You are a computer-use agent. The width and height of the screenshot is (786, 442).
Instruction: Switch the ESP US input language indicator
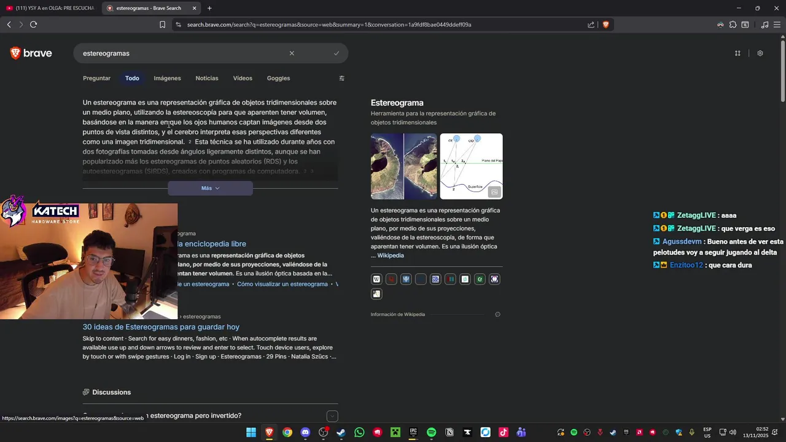pos(707,432)
